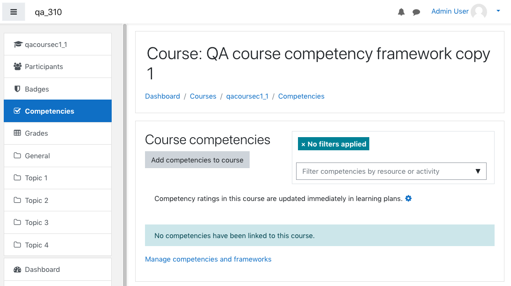Remove the 'No filters applied' tag
The image size is (511, 286).
(333, 144)
